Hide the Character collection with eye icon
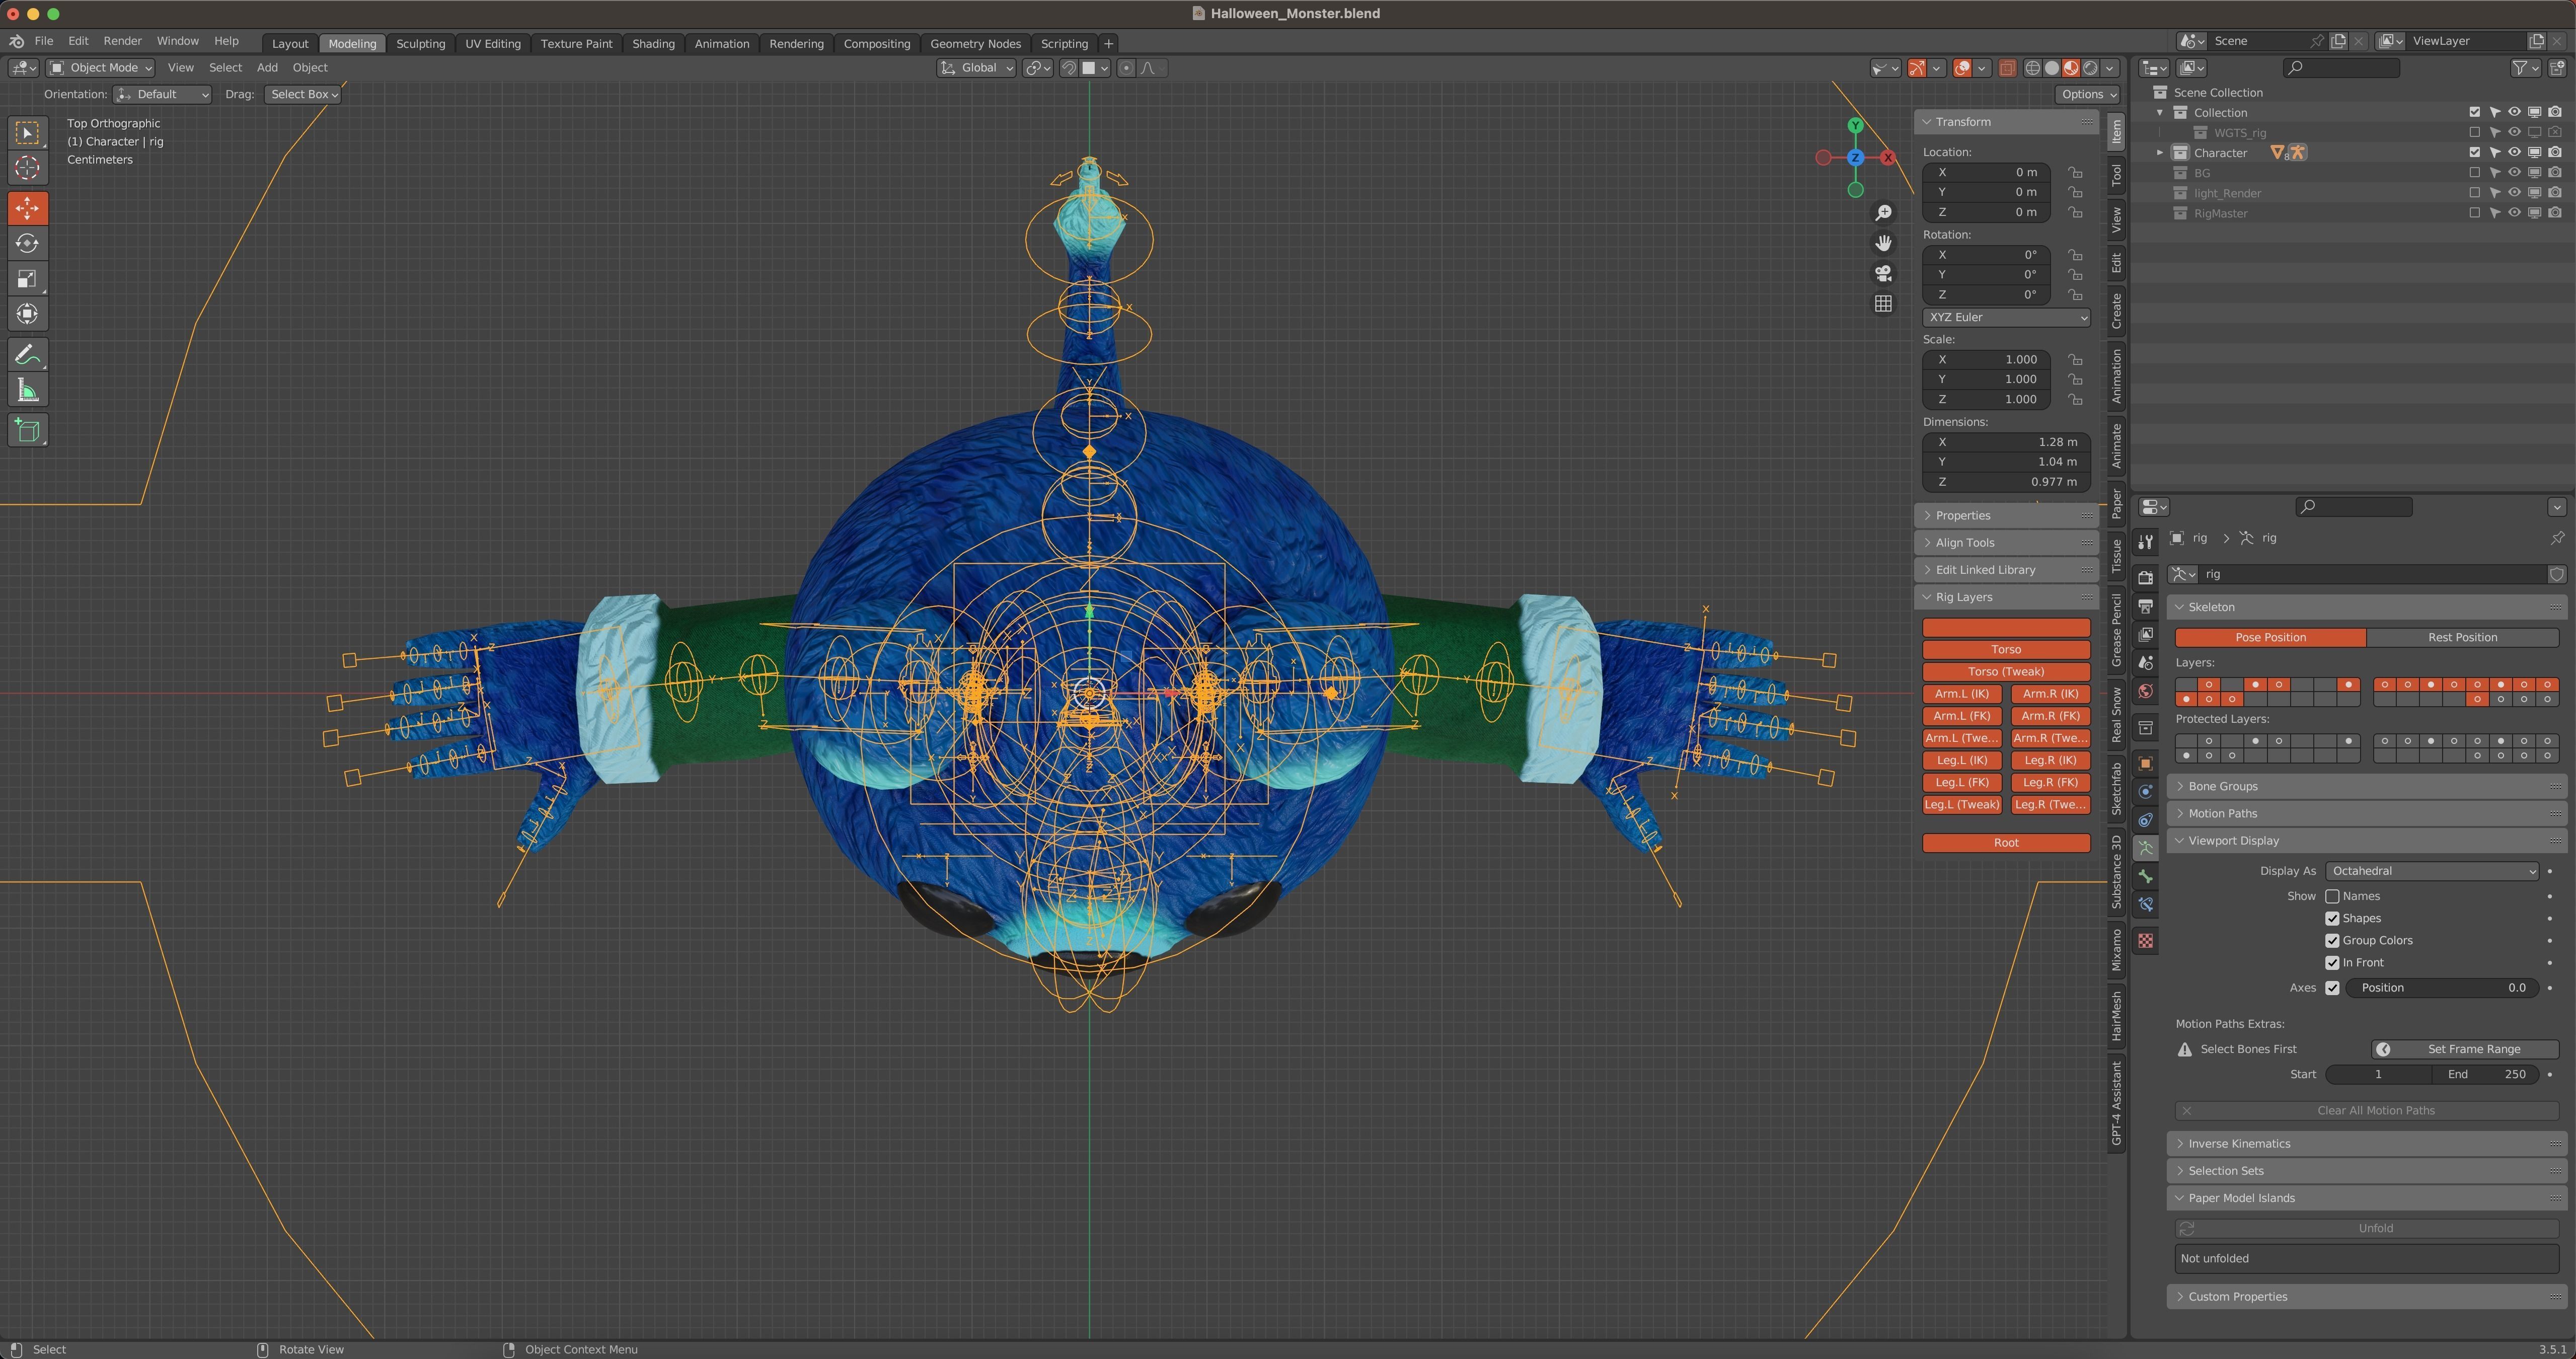Image resolution: width=2576 pixels, height=1359 pixels. tap(2514, 153)
